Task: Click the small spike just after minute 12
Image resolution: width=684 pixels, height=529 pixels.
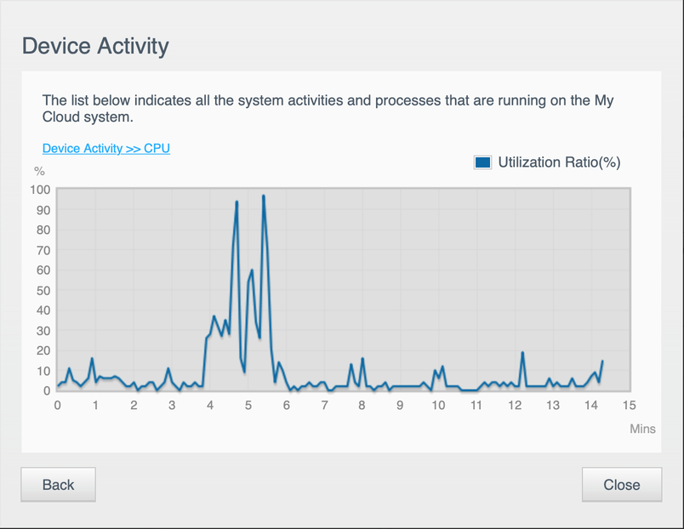Action: [x=522, y=353]
